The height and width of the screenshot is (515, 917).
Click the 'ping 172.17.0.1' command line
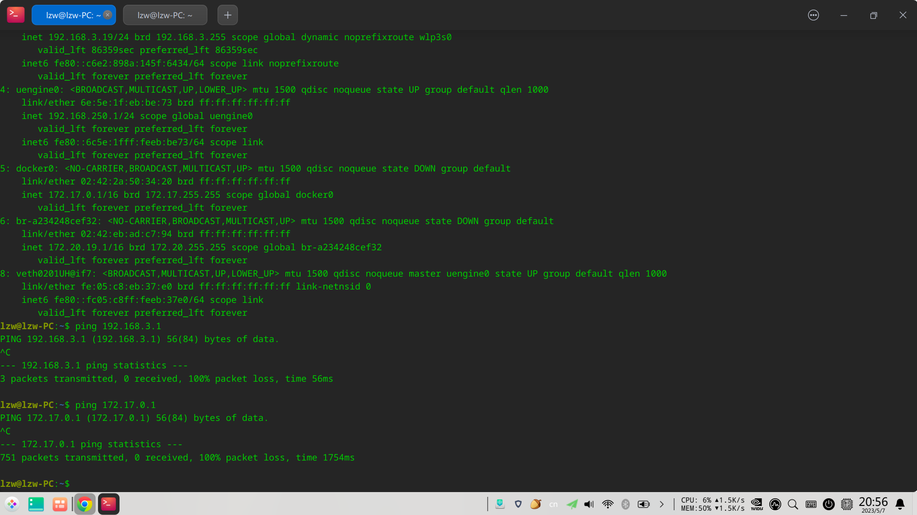tap(78, 405)
